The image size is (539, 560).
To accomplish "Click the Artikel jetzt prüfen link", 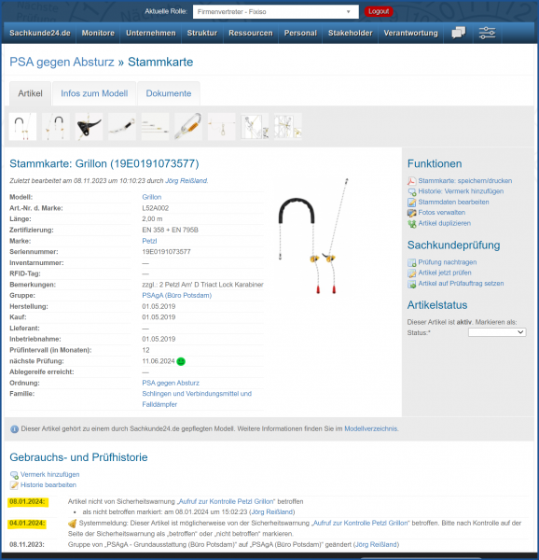I will (x=445, y=273).
